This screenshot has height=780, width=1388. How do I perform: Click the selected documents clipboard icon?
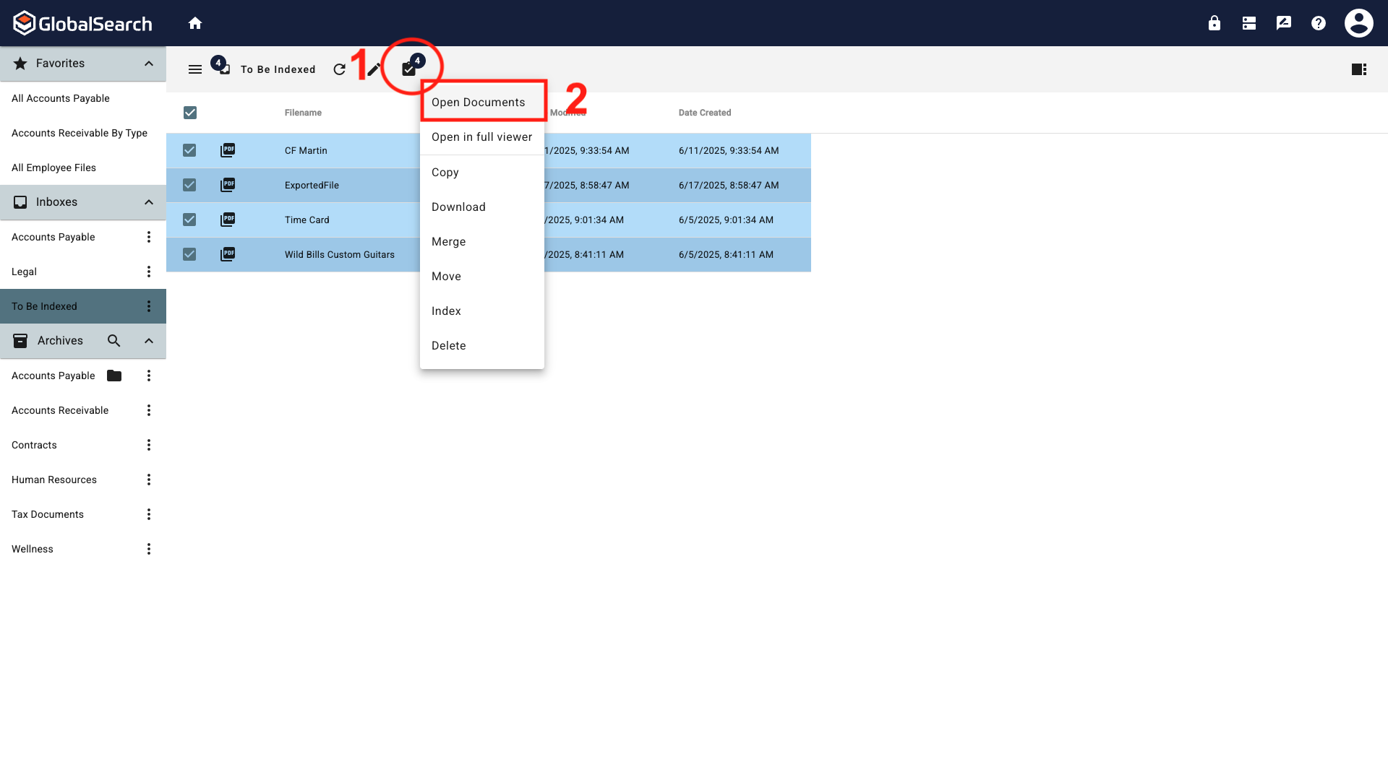coord(408,69)
